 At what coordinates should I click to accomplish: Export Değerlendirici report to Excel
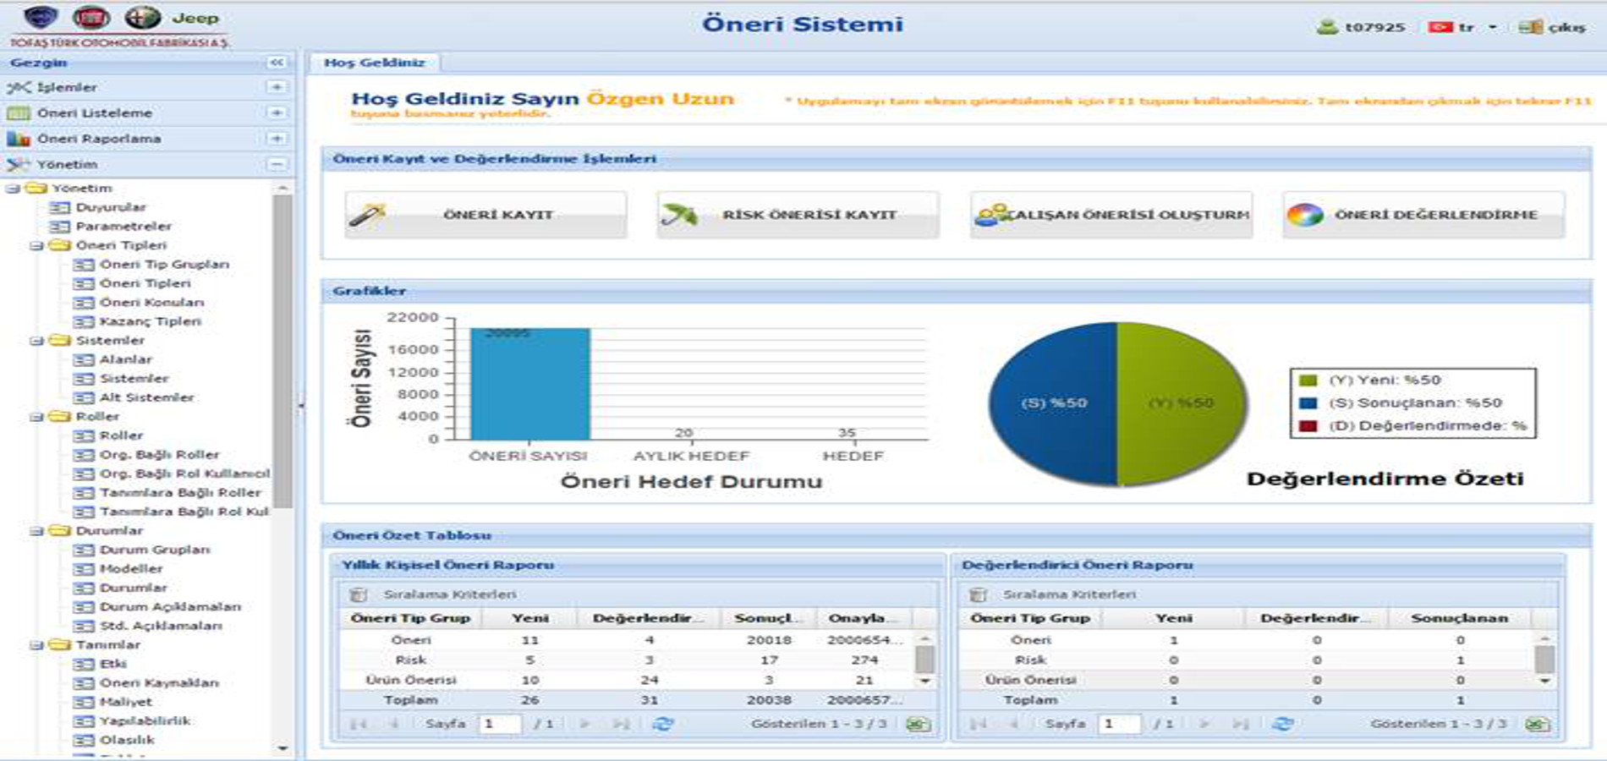1538,724
